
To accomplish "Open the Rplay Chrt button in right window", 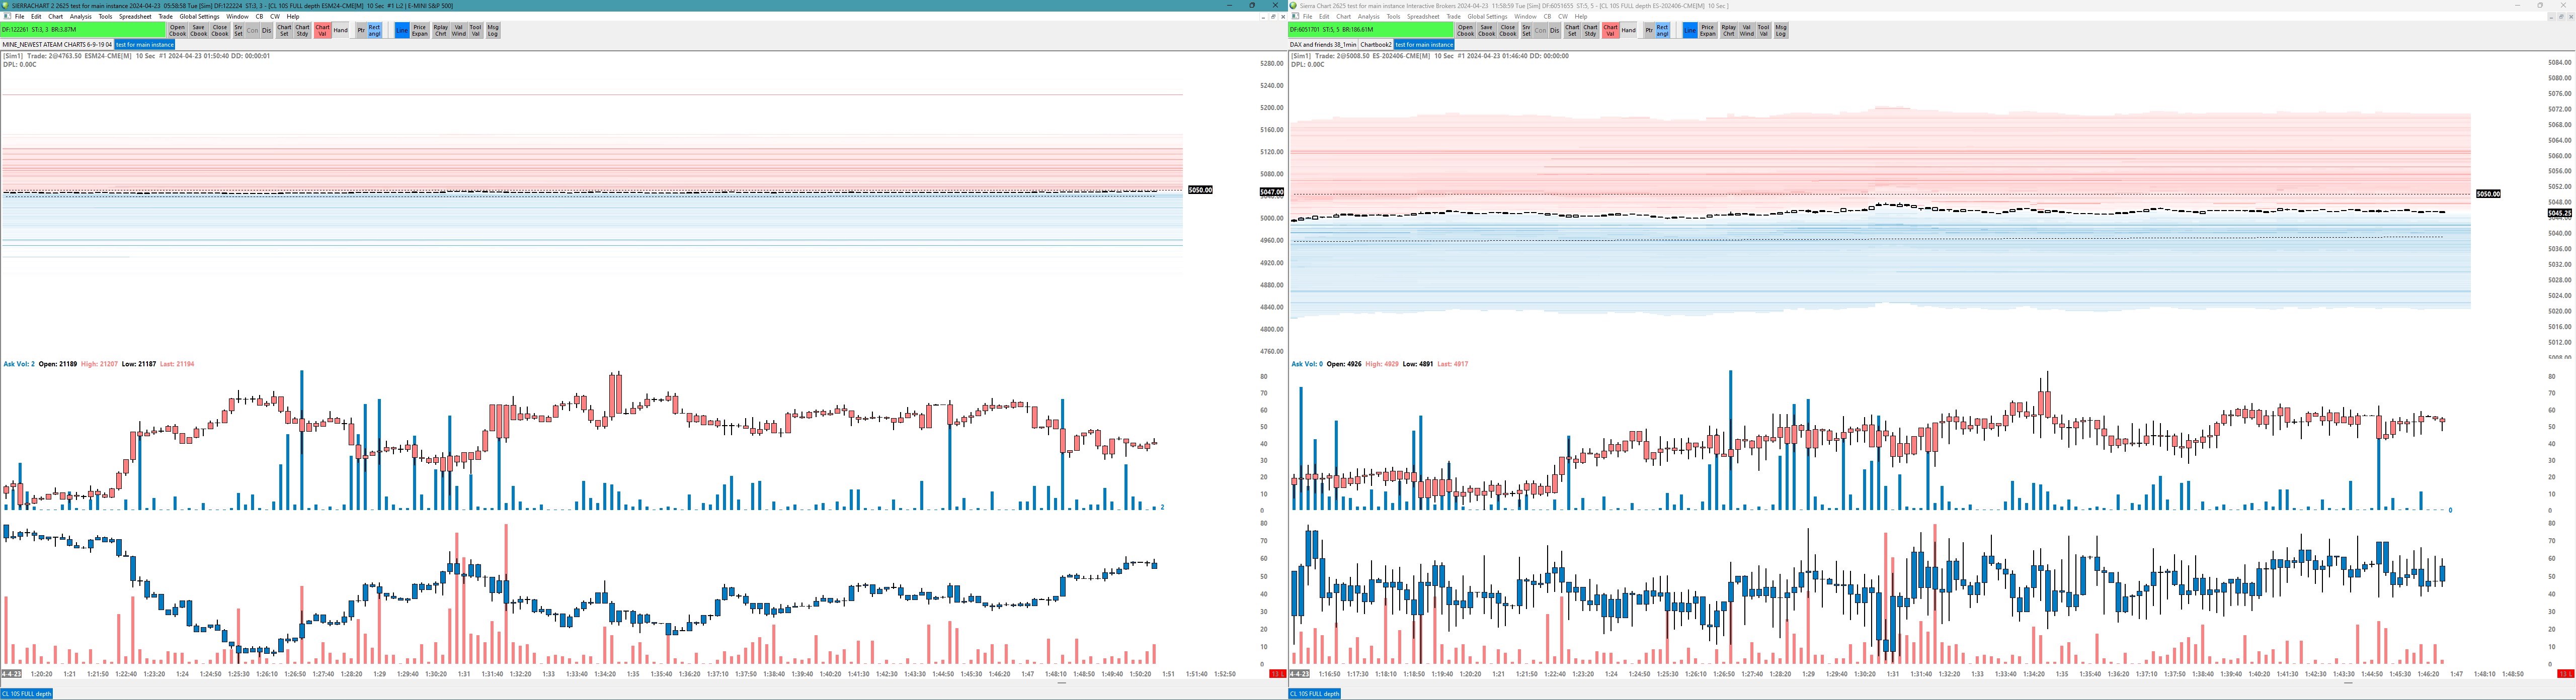I will pos(1728,31).
